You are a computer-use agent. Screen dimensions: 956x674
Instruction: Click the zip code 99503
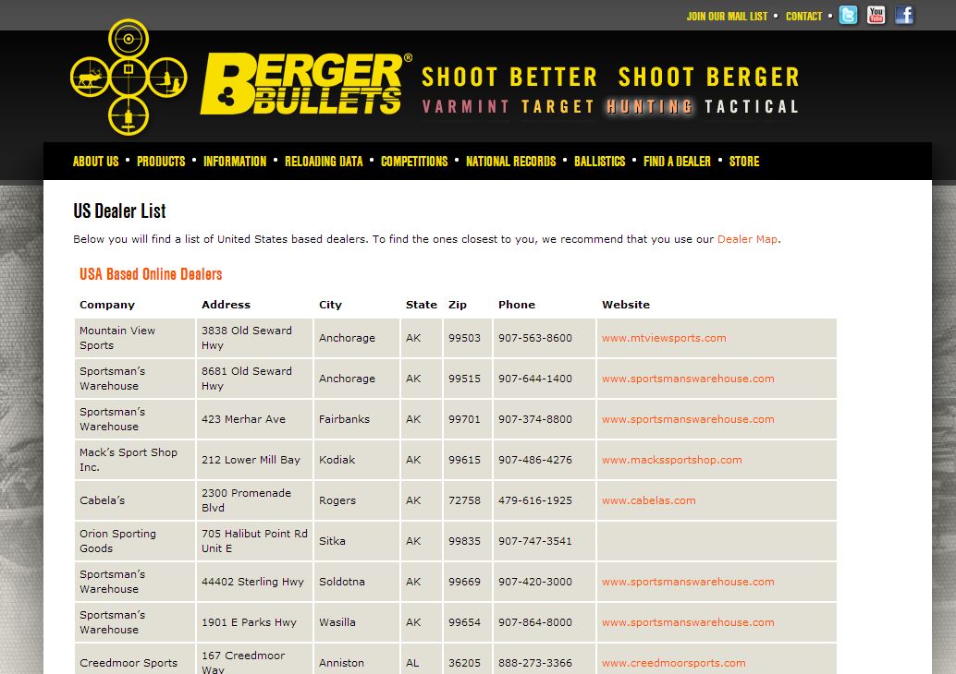pos(464,338)
